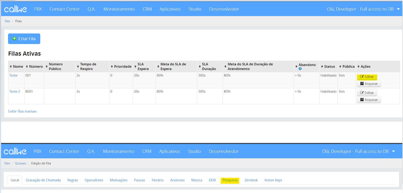
Task: Click sort icon next to Status header
Action: (322, 66)
